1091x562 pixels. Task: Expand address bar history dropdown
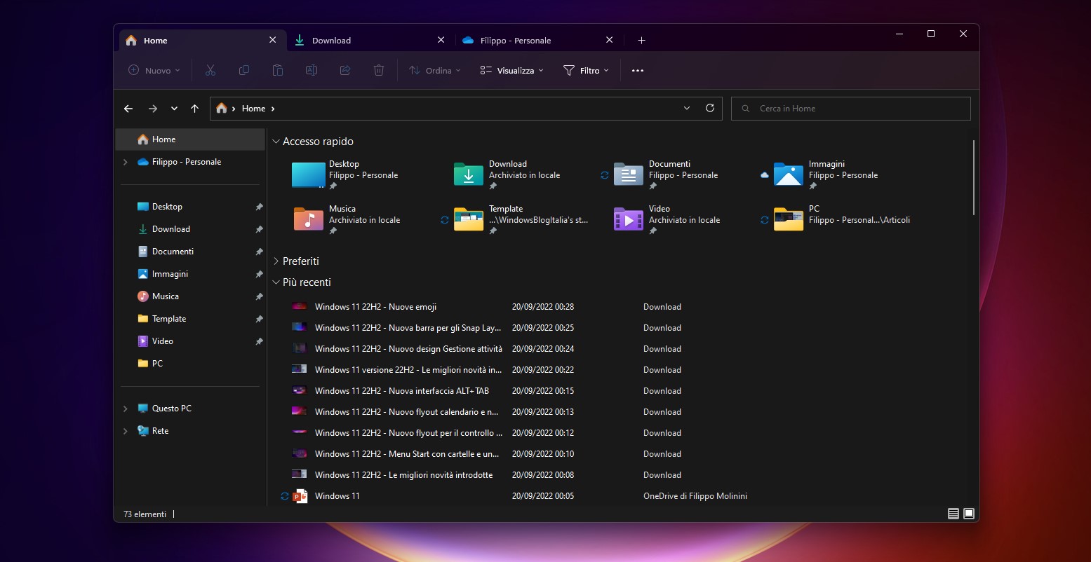click(687, 109)
